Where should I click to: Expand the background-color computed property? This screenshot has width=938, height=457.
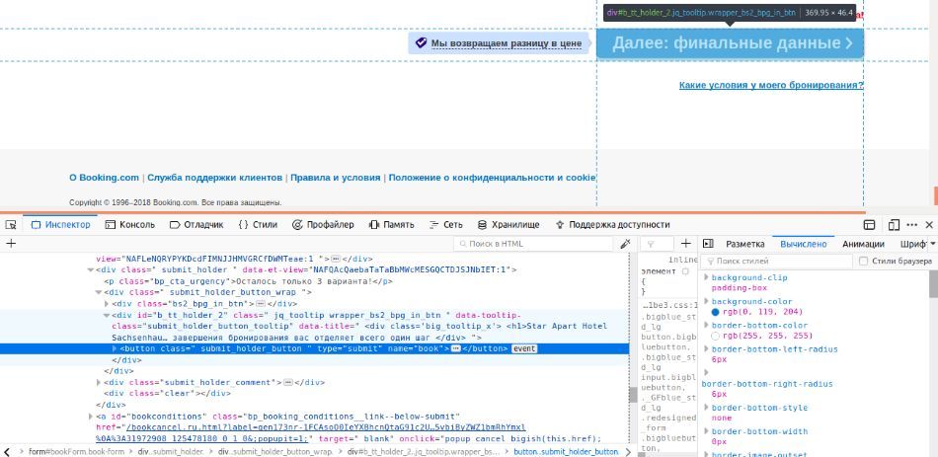coord(706,301)
